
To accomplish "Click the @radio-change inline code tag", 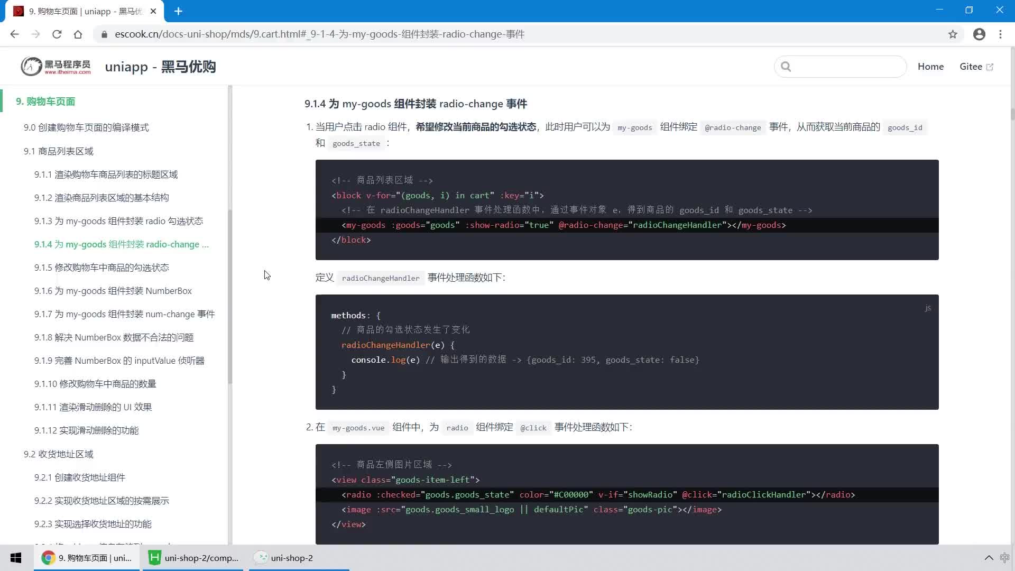I will pyautogui.click(x=733, y=127).
